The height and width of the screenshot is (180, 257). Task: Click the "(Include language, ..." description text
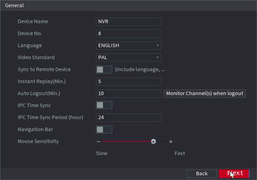[x=140, y=70]
